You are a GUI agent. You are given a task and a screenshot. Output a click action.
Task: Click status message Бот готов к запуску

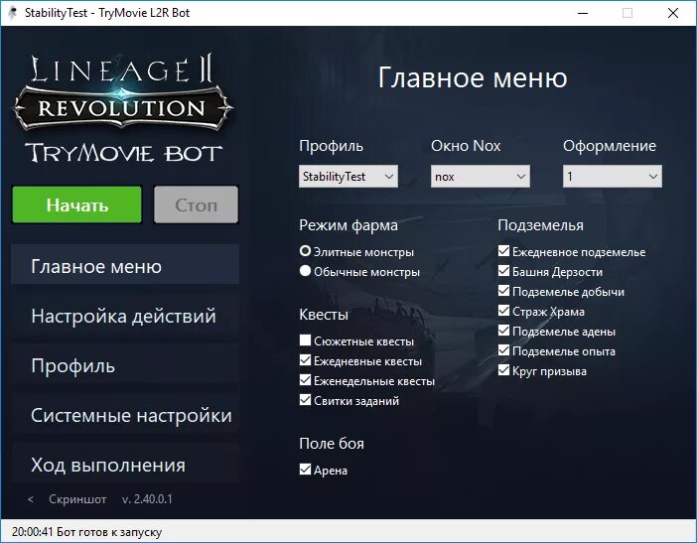[x=109, y=532]
